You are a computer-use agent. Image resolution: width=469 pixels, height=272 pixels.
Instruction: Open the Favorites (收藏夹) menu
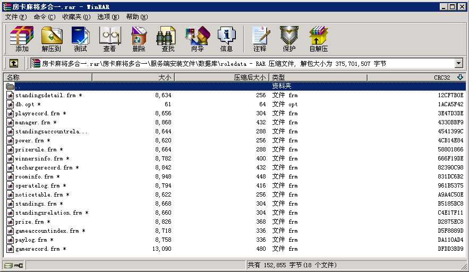pos(76,17)
